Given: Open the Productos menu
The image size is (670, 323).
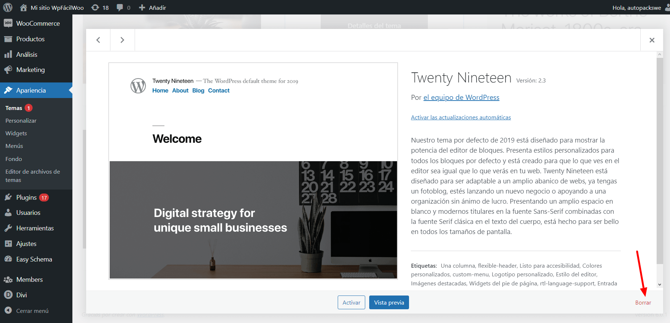Looking at the screenshot, I should coord(30,39).
